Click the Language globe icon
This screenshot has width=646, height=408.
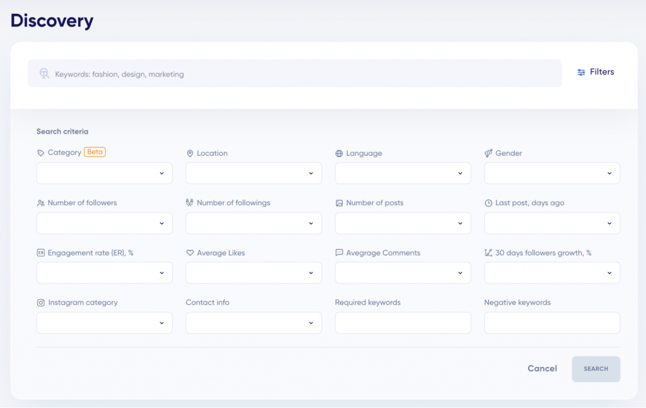pyautogui.click(x=339, y=153)
